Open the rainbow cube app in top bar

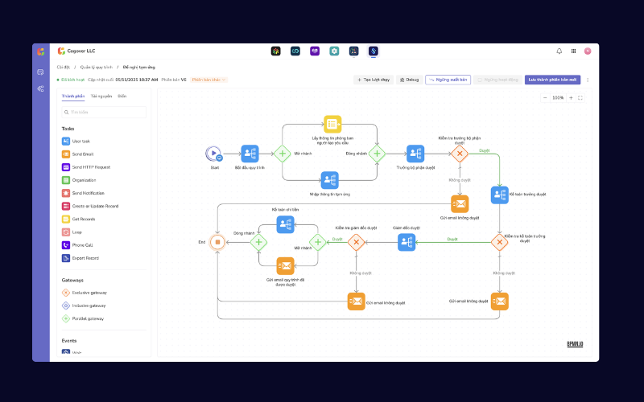[275, 51]
